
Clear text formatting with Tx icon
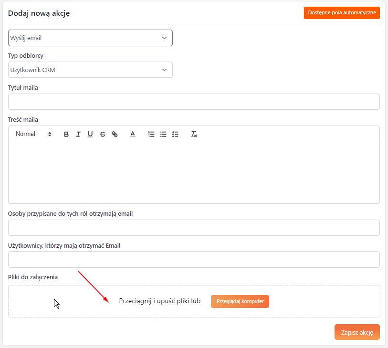[x=194, y=135]
